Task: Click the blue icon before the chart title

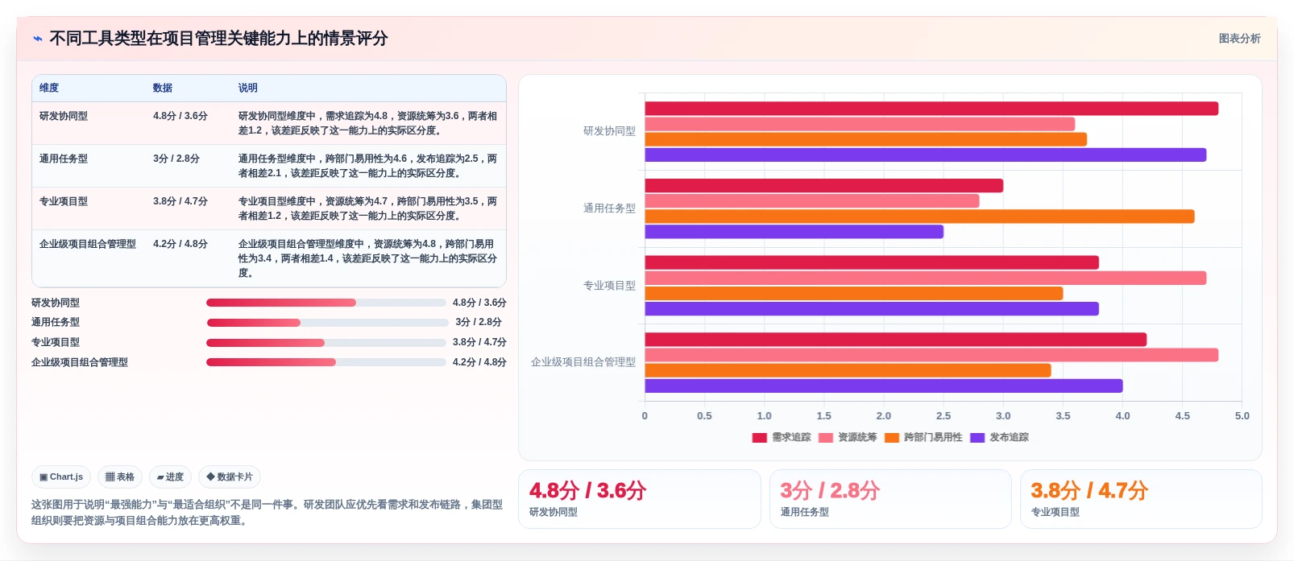Action: [x=37, y=39]
